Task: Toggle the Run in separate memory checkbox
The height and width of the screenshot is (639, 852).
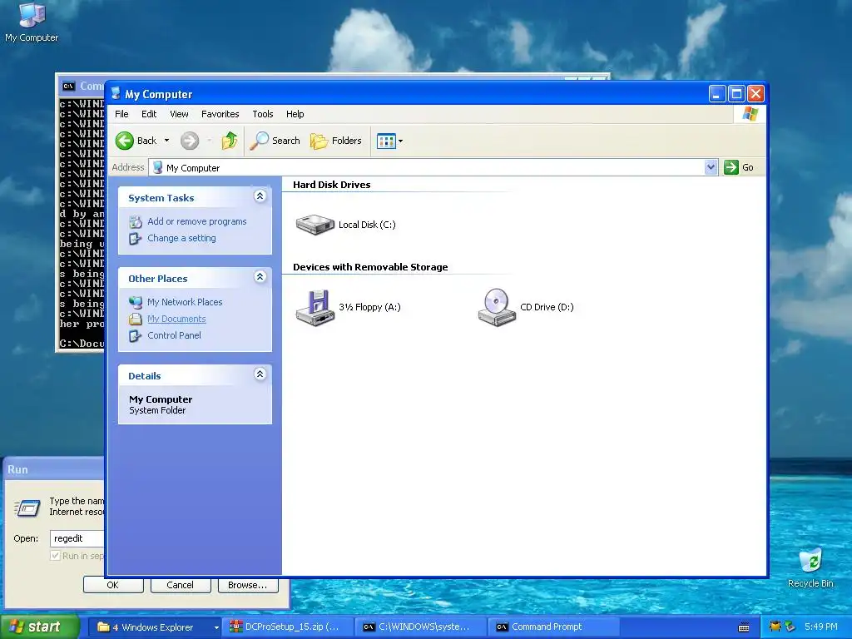Action: point(55,555)
